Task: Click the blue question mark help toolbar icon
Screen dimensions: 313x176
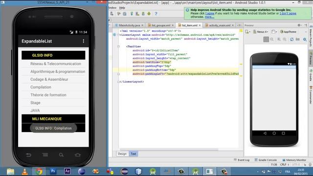Action: (156, 14)
